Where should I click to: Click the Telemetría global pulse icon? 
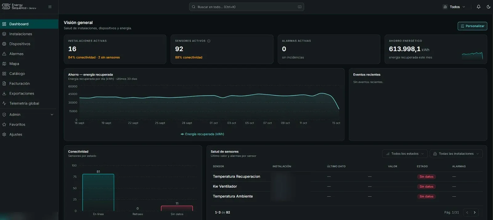4,103
